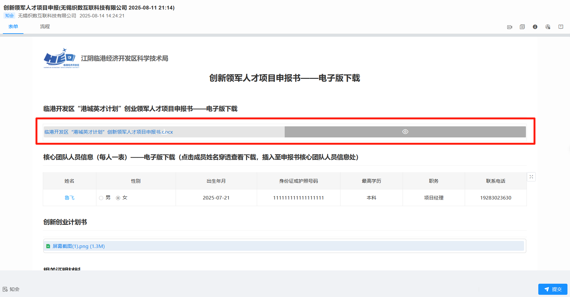Switch to the 表单 tab
The width and height of the screenshot is (570, 297).
point(13,27)
